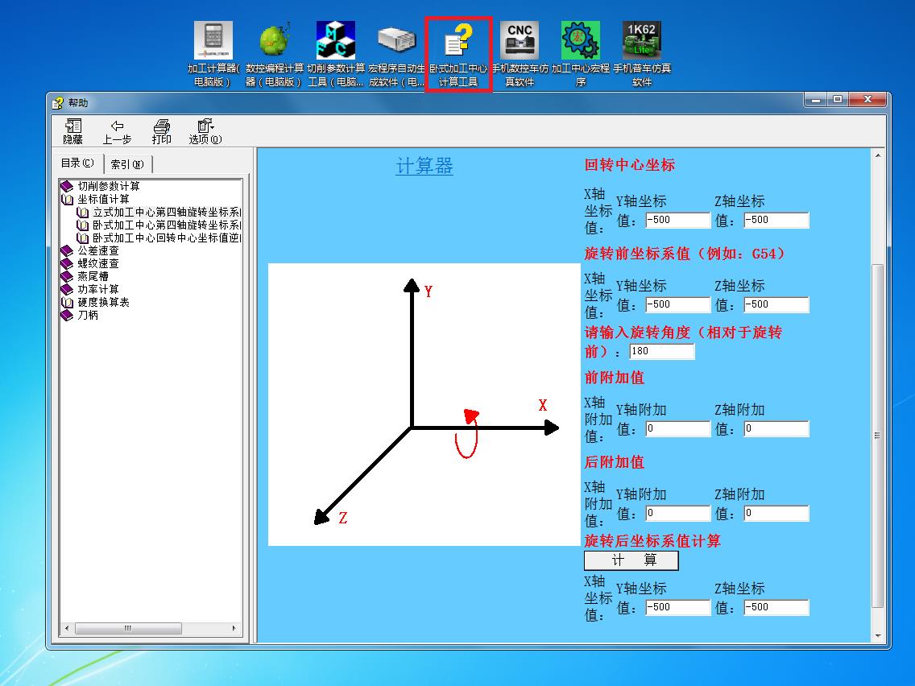915x686 pixels.
Task: Click the 回转中心坐标 heading
Action: pyautogui.click(x=630, y=165)
